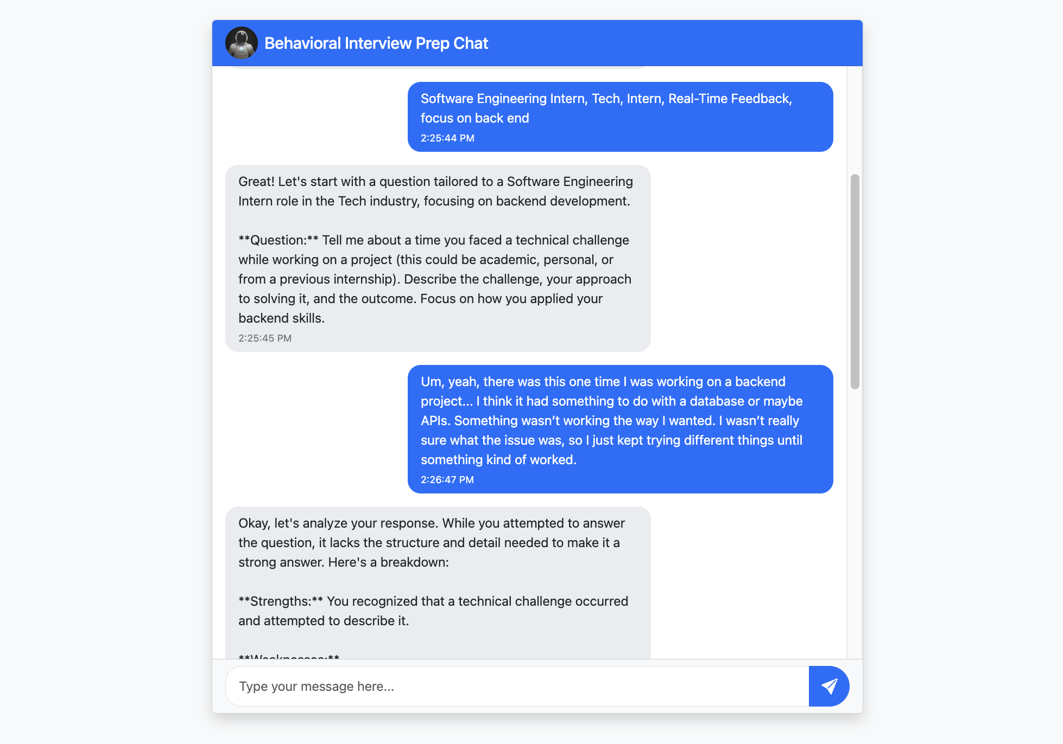1063x744 pixels.
Task: Click the chat scrollbar thumb
Action: coord(855,281)
